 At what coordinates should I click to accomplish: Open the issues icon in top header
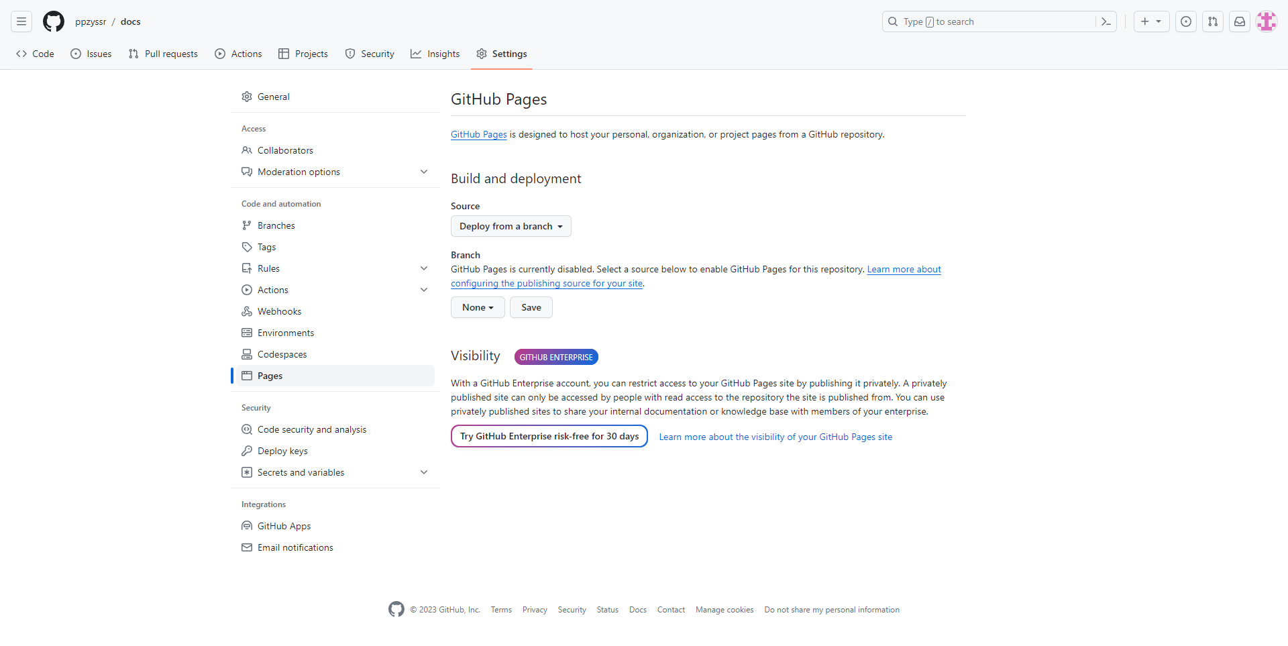[1186, 21]
